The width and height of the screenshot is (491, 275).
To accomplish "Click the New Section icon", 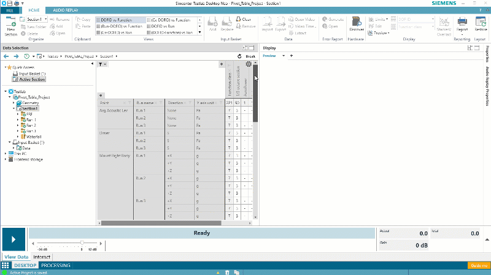I will pyautogui.click(x=11, y=24).
